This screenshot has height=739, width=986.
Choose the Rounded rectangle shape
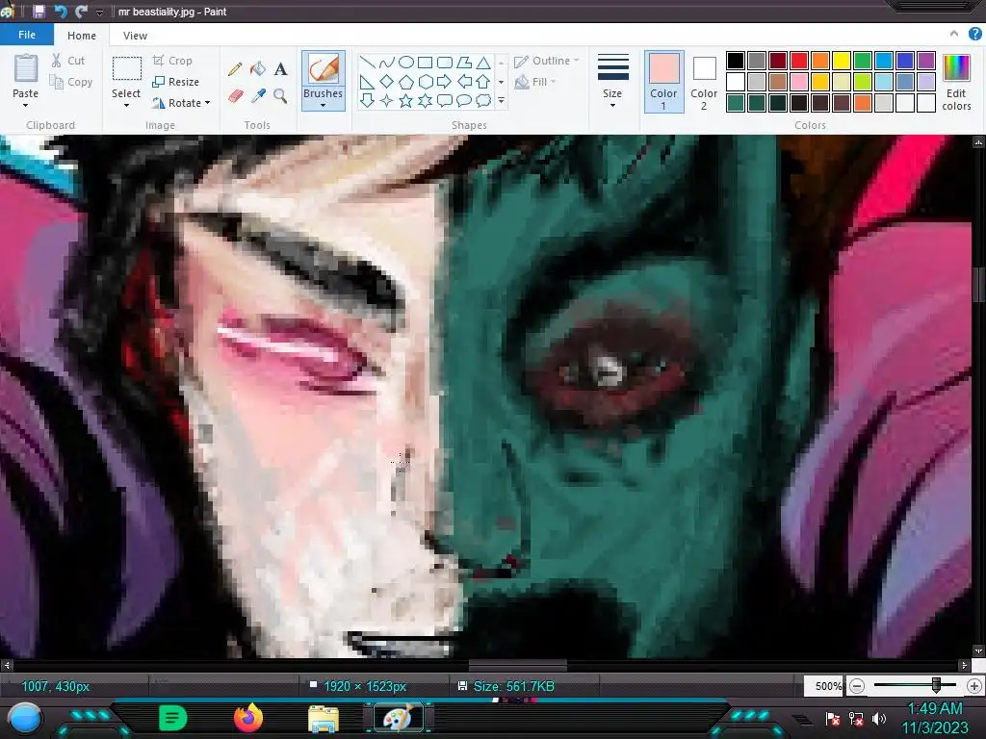click(445, 63)
